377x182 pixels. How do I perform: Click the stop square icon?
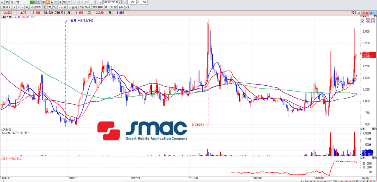click(18, 7)
